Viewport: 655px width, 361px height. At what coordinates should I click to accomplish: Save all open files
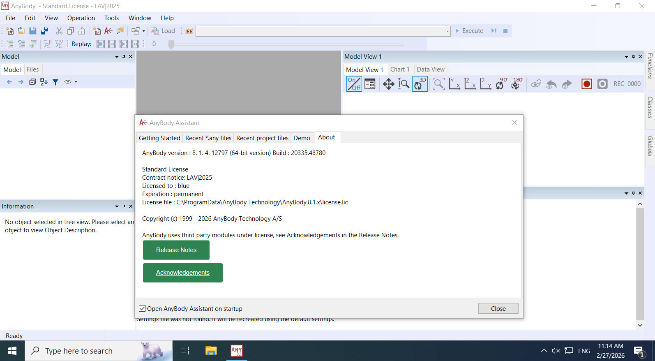pos(44,31)
